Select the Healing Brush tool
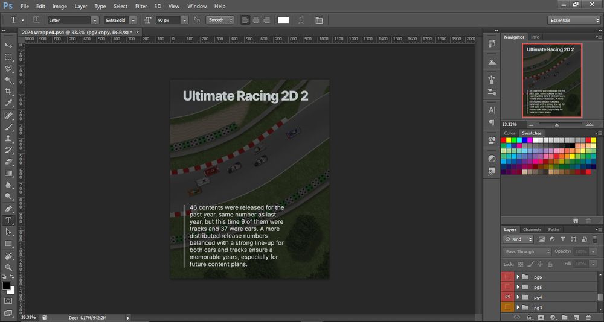Screen dimensions: 604x322 pos(8,116)
